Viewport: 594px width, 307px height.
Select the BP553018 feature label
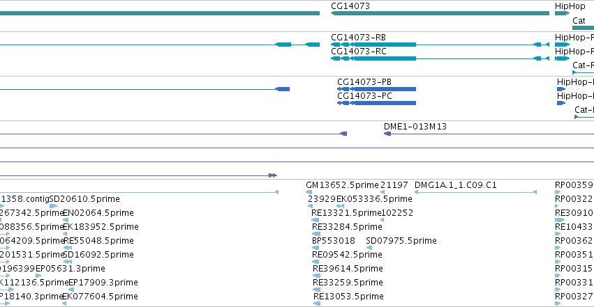[x=334, y=241]
